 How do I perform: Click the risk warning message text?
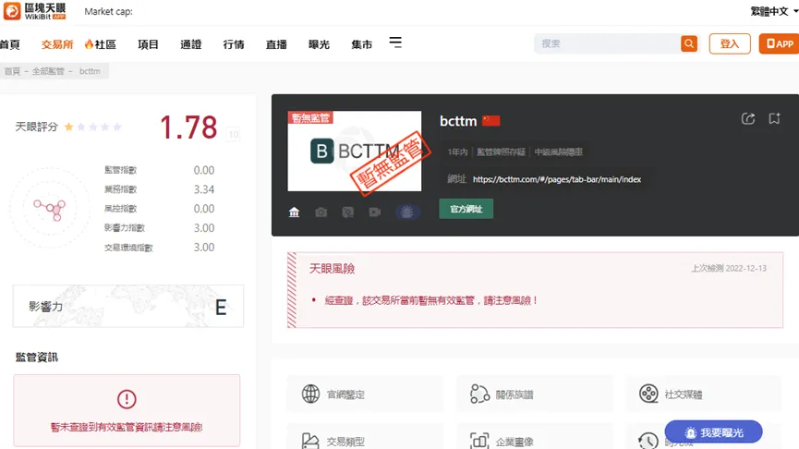tap(431, 300)
